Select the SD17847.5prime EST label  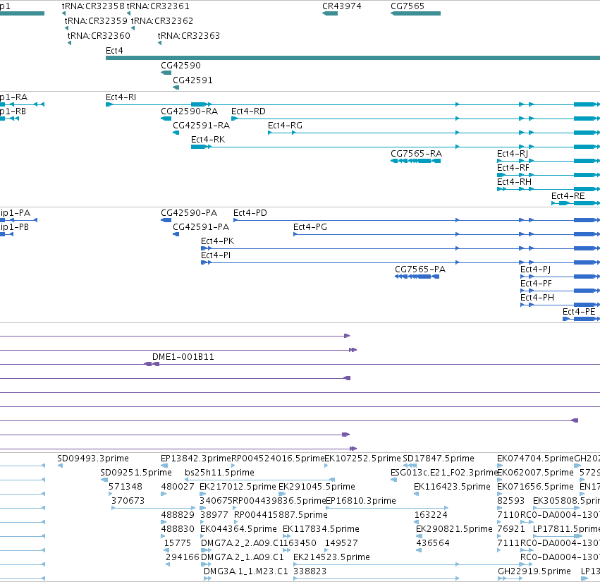coord(438,459)
